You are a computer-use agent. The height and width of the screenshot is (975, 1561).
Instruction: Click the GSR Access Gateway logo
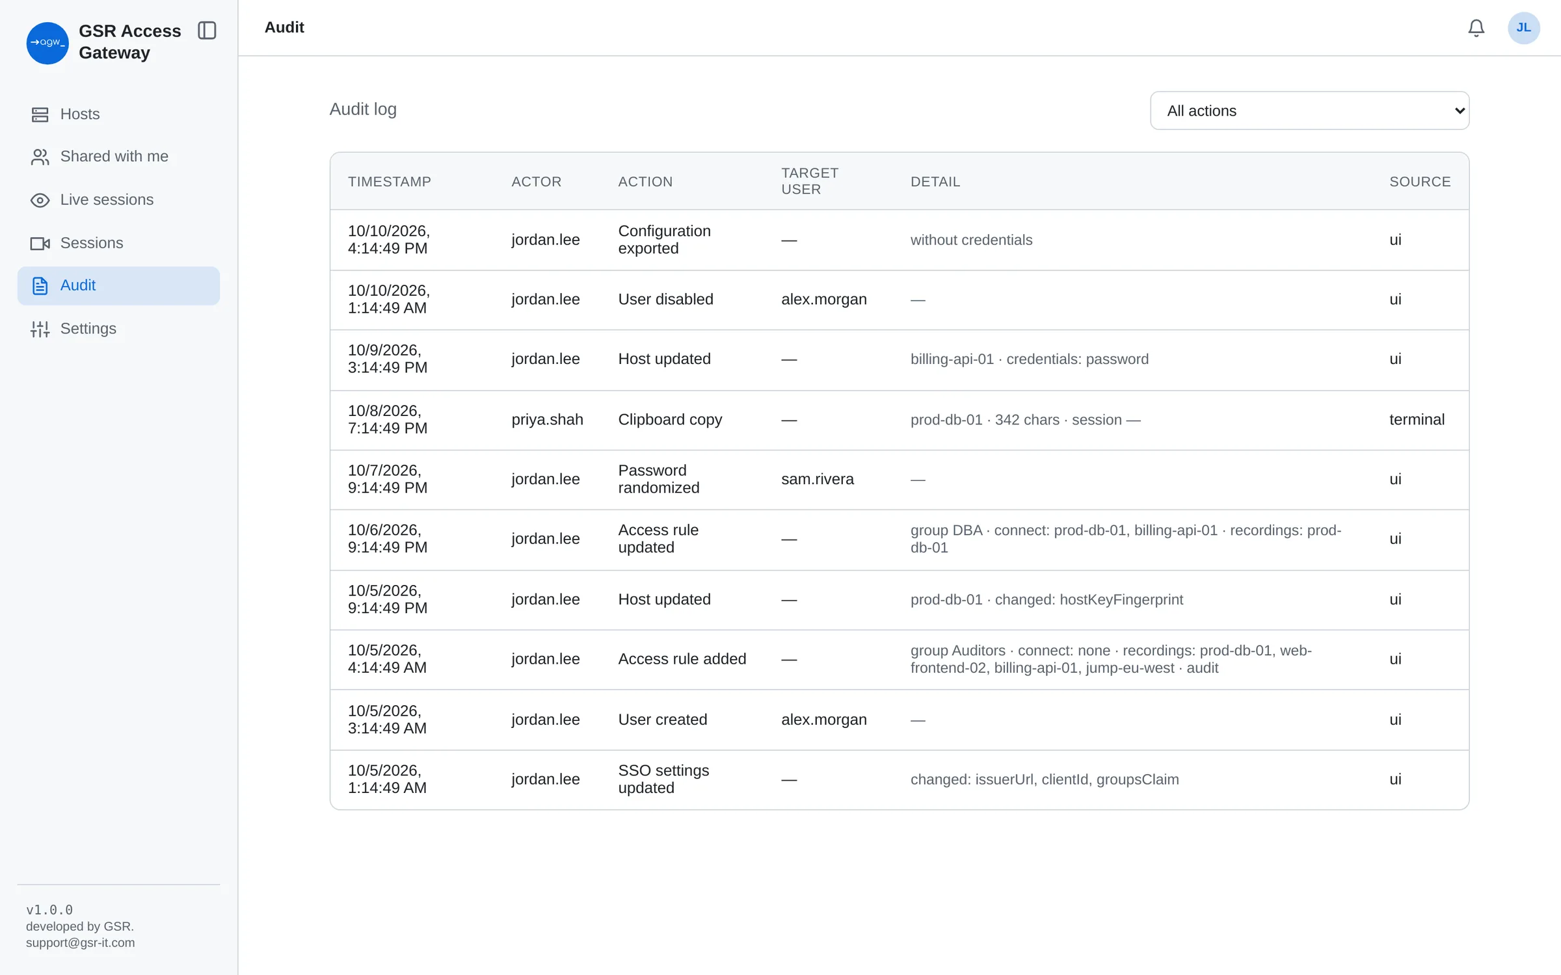(47, 43)
